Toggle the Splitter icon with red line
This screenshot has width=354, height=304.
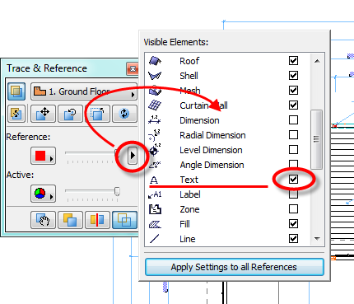click(x=97, y=220)
